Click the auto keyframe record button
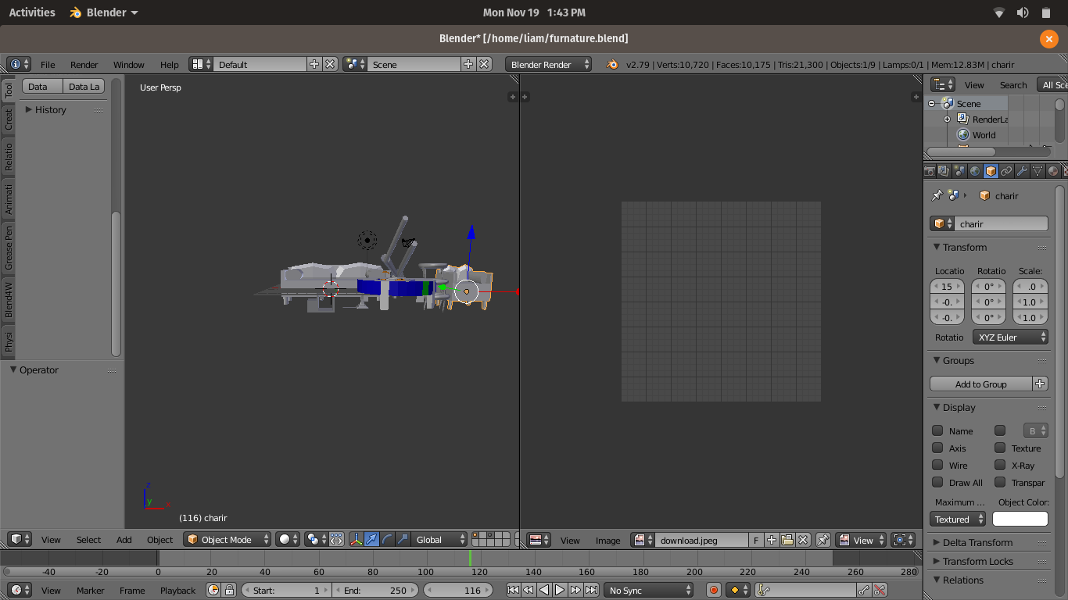This screenshot has width=1068, height=600. point(713,590)
